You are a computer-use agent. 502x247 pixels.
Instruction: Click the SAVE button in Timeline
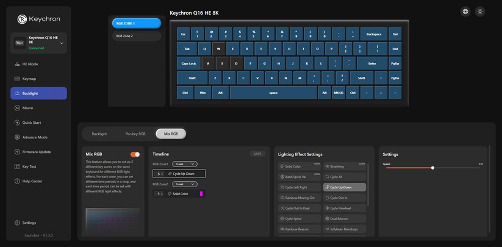pyautogui.click(x=257, y=154)
